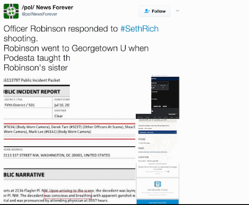Open the tweet options chevron menu
The height and width of the screenshot is (205, 249).
tap(177, 11)
